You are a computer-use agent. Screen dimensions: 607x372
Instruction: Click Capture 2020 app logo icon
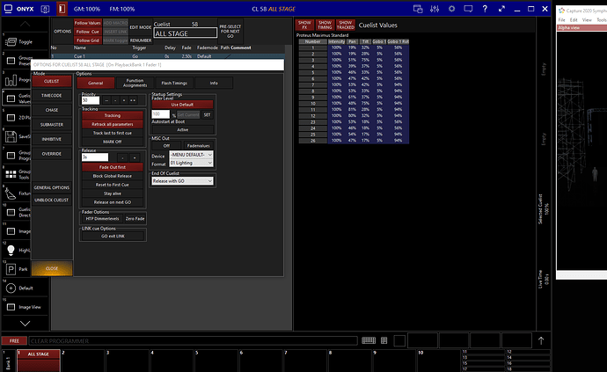pyautogui.click(x=561, y=11)
